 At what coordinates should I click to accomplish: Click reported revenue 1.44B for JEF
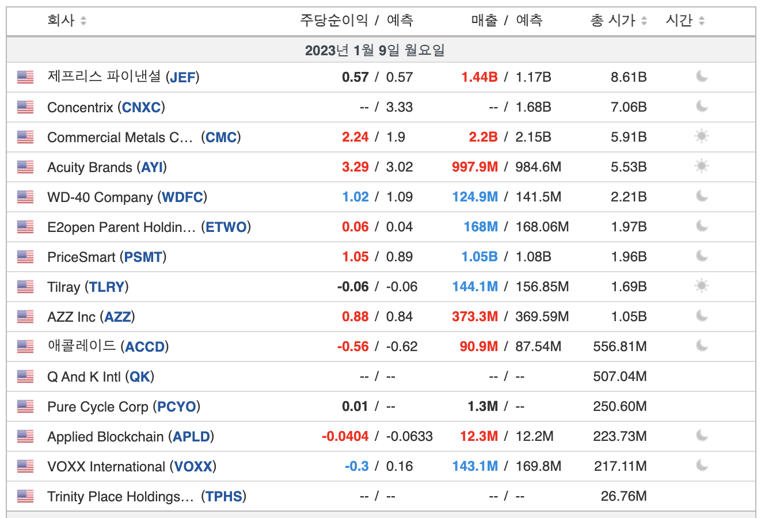coord(480,77)
